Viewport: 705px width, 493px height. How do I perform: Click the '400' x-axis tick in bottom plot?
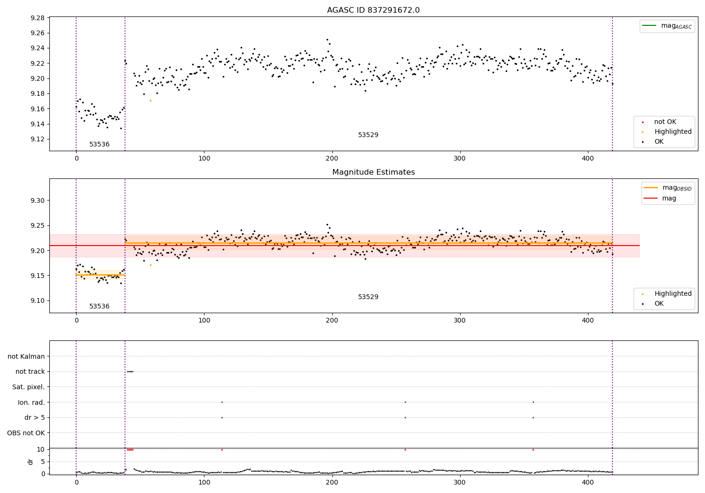[587, 482]
